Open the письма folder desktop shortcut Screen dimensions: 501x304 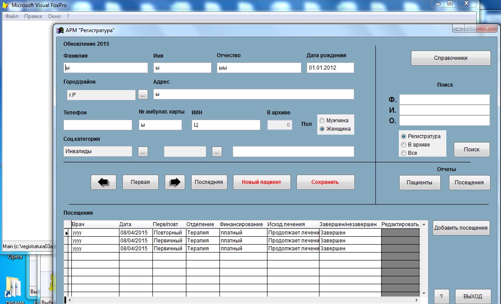point(13,289)
